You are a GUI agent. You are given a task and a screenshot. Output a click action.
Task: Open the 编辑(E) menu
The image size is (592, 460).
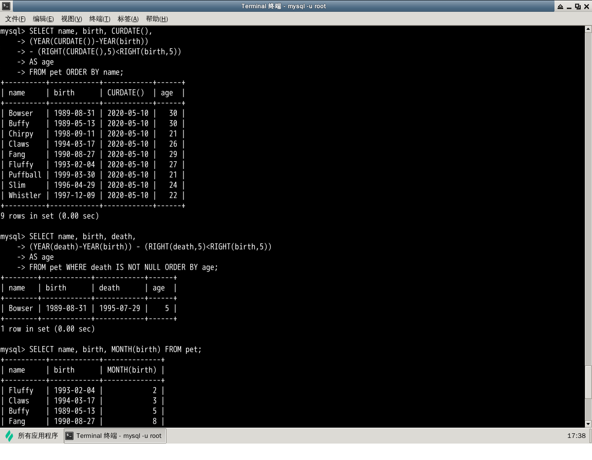43,19
